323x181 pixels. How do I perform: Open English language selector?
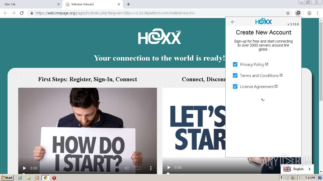click(297, 169)
